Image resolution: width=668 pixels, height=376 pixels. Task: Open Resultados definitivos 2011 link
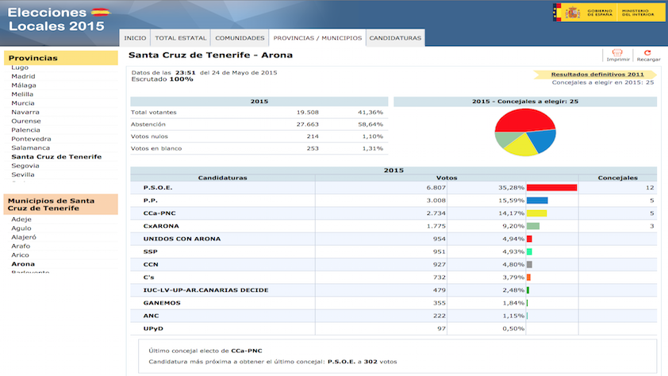pos(597,74)
